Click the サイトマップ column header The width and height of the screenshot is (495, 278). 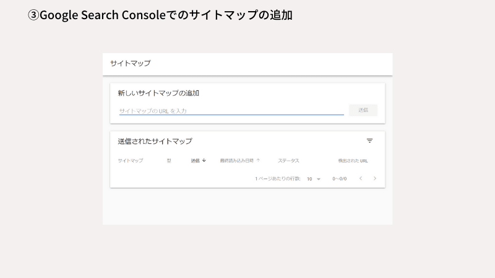pos(131,161)
